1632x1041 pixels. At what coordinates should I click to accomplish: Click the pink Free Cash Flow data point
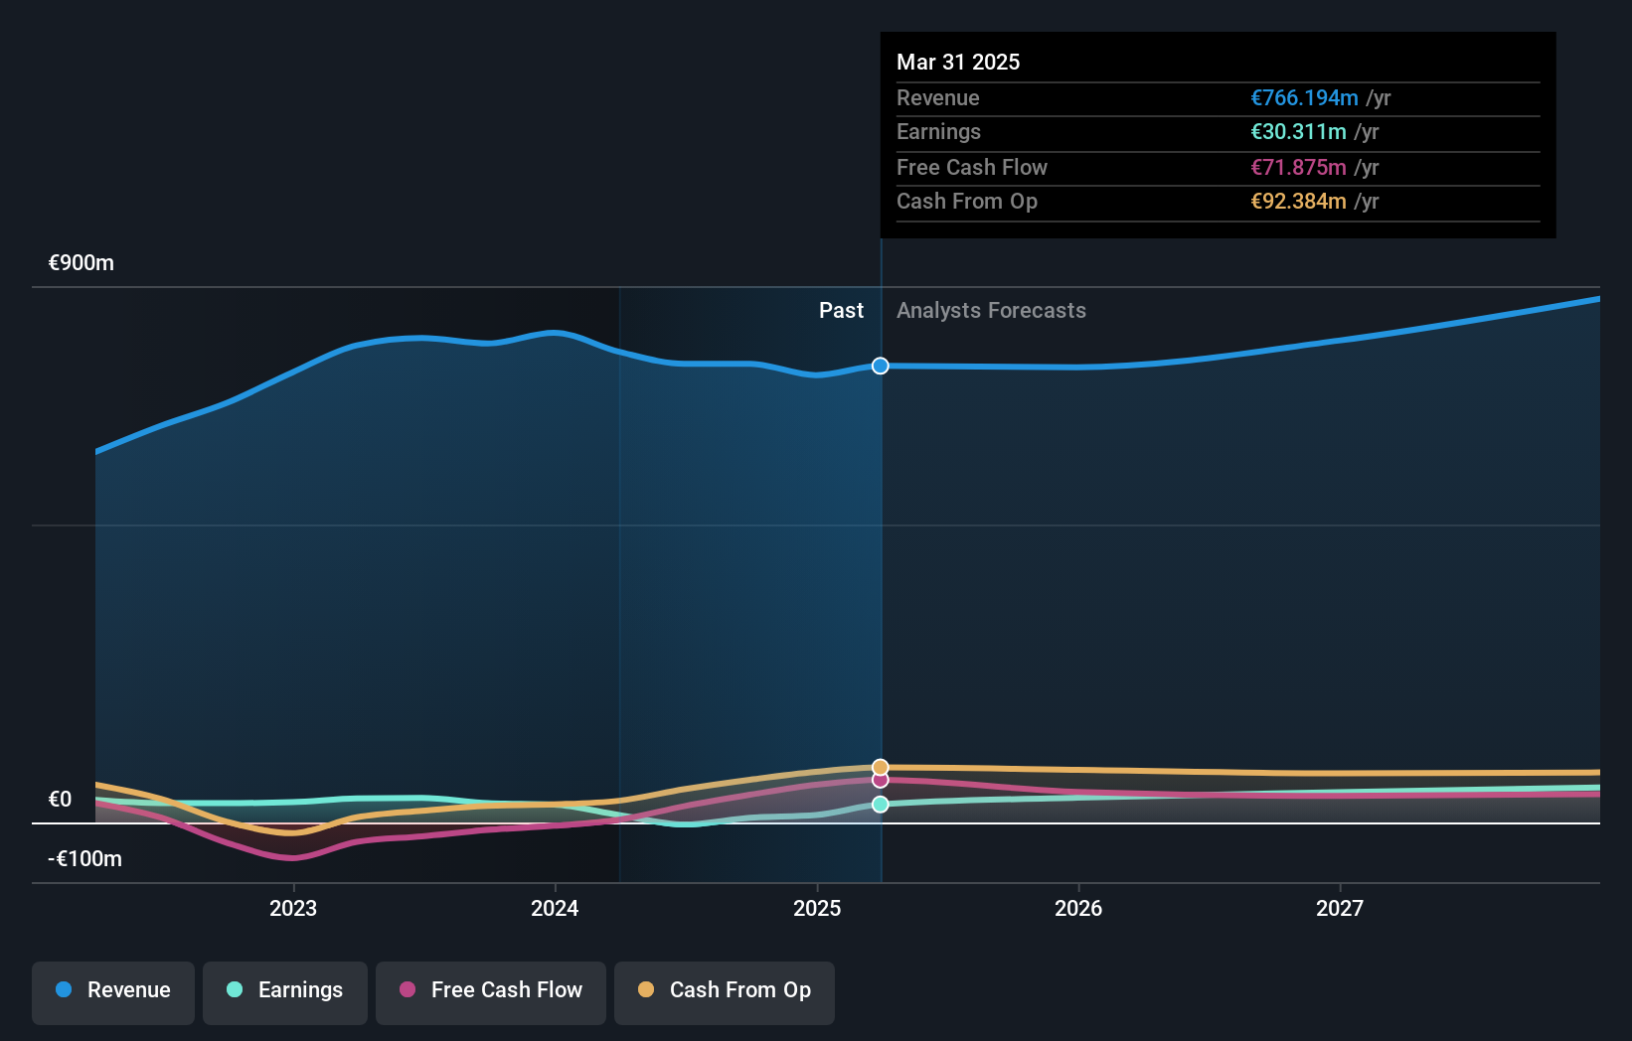point(881,780)
